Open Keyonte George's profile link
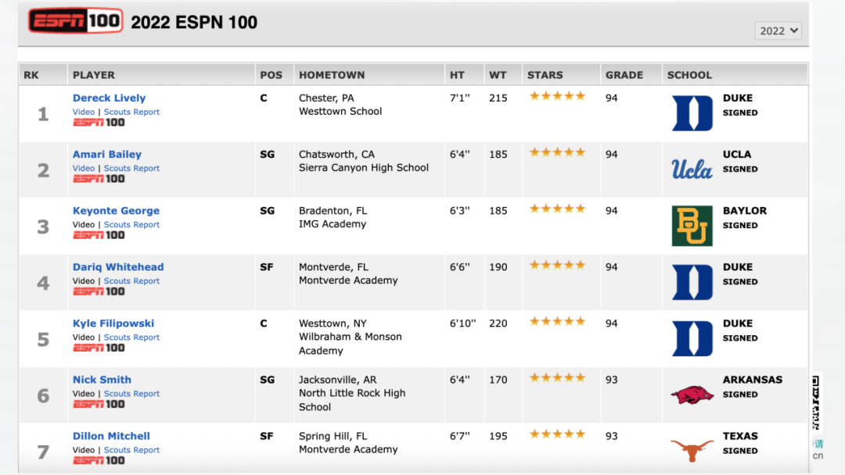 (116, 210)
